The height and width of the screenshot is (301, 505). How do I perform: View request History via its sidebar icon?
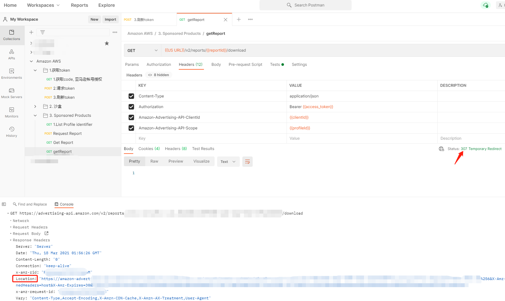(12, 132)
